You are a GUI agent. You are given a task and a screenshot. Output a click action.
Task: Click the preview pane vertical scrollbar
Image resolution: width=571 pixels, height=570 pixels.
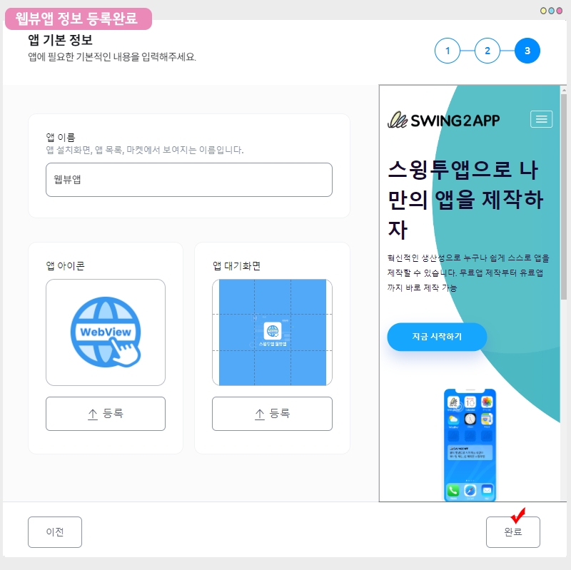coord(564,197)
